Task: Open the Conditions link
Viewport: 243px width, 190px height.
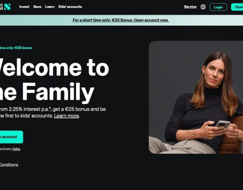Action: pos(9,165)
